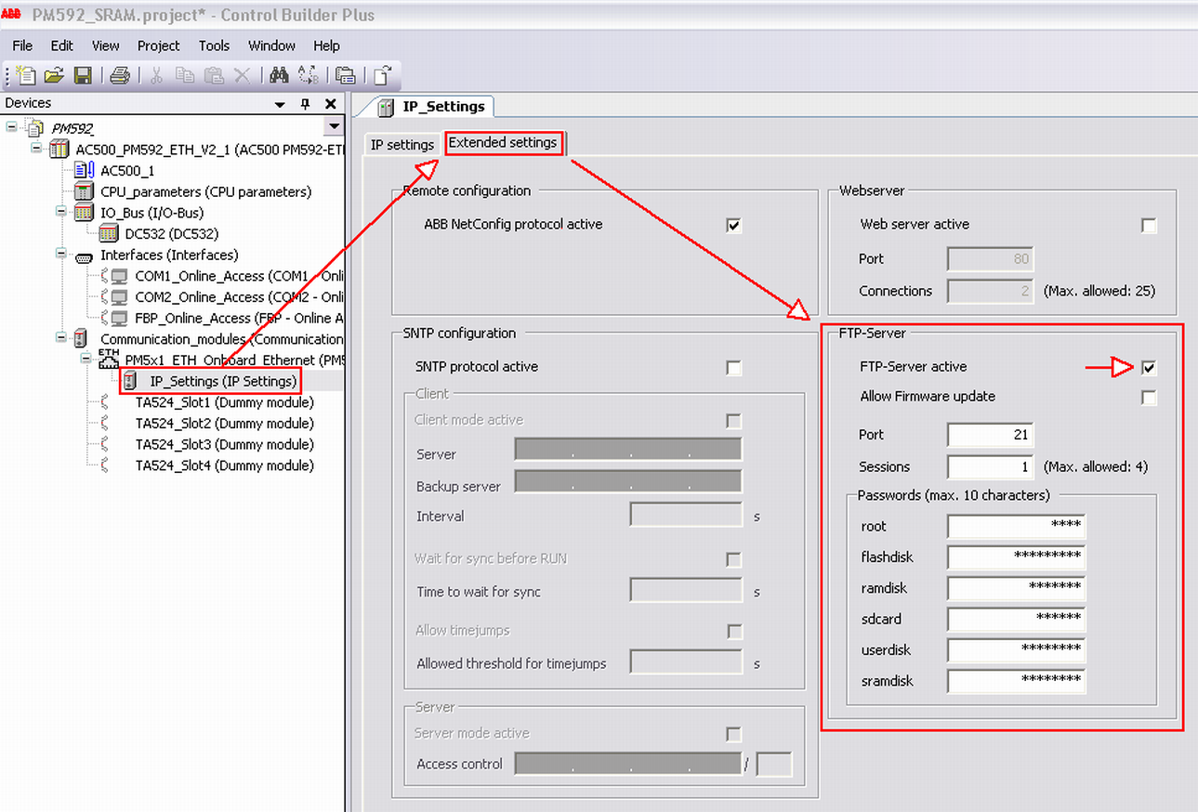Click the New Project toolbar icon
1198x812 pixels.
point(26,75)
